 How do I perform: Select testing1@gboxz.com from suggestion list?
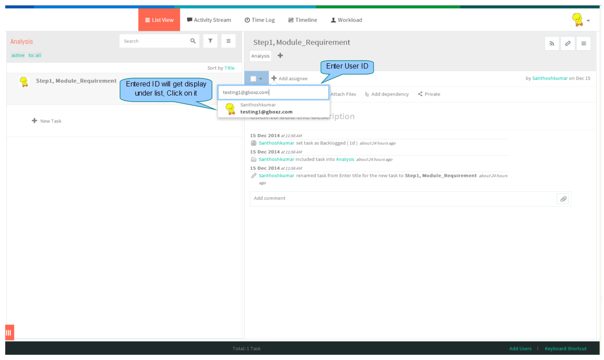(x=274, y=109)
